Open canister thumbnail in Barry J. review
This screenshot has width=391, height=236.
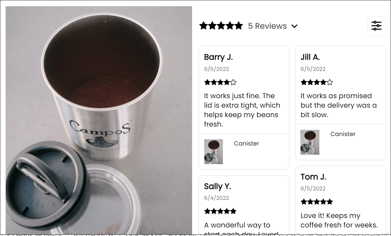click(x=213, y=152)
